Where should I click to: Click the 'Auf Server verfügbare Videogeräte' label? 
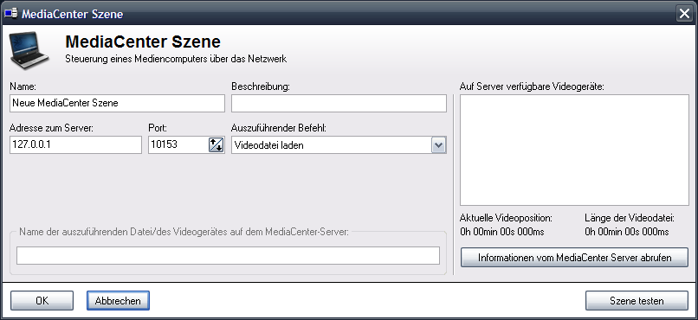[532, 86]
